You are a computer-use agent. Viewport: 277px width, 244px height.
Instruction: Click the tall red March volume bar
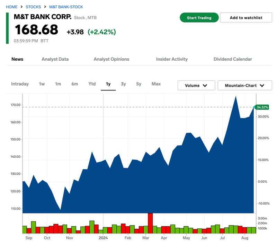[150, 223]
